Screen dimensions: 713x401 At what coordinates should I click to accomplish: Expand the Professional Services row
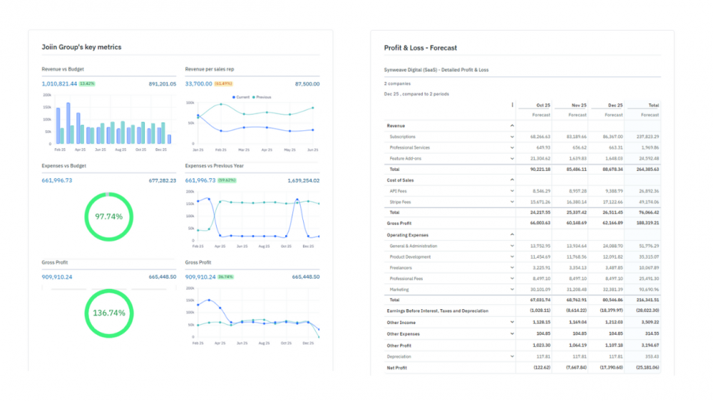point(512,147)
